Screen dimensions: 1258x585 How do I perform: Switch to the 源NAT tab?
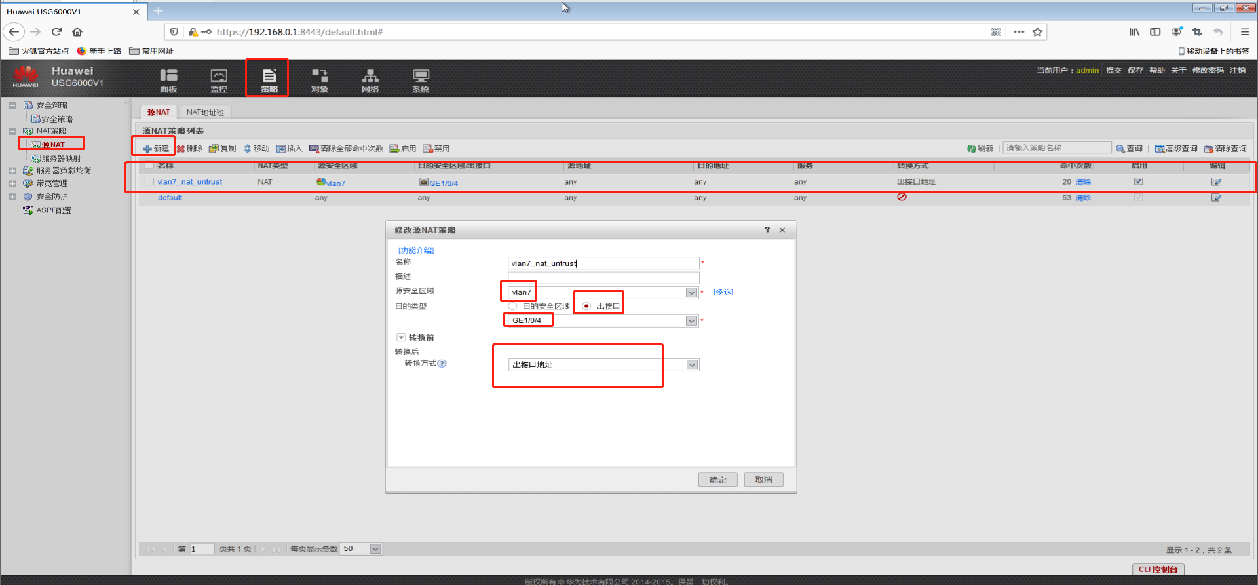click(x=159, y=113)
